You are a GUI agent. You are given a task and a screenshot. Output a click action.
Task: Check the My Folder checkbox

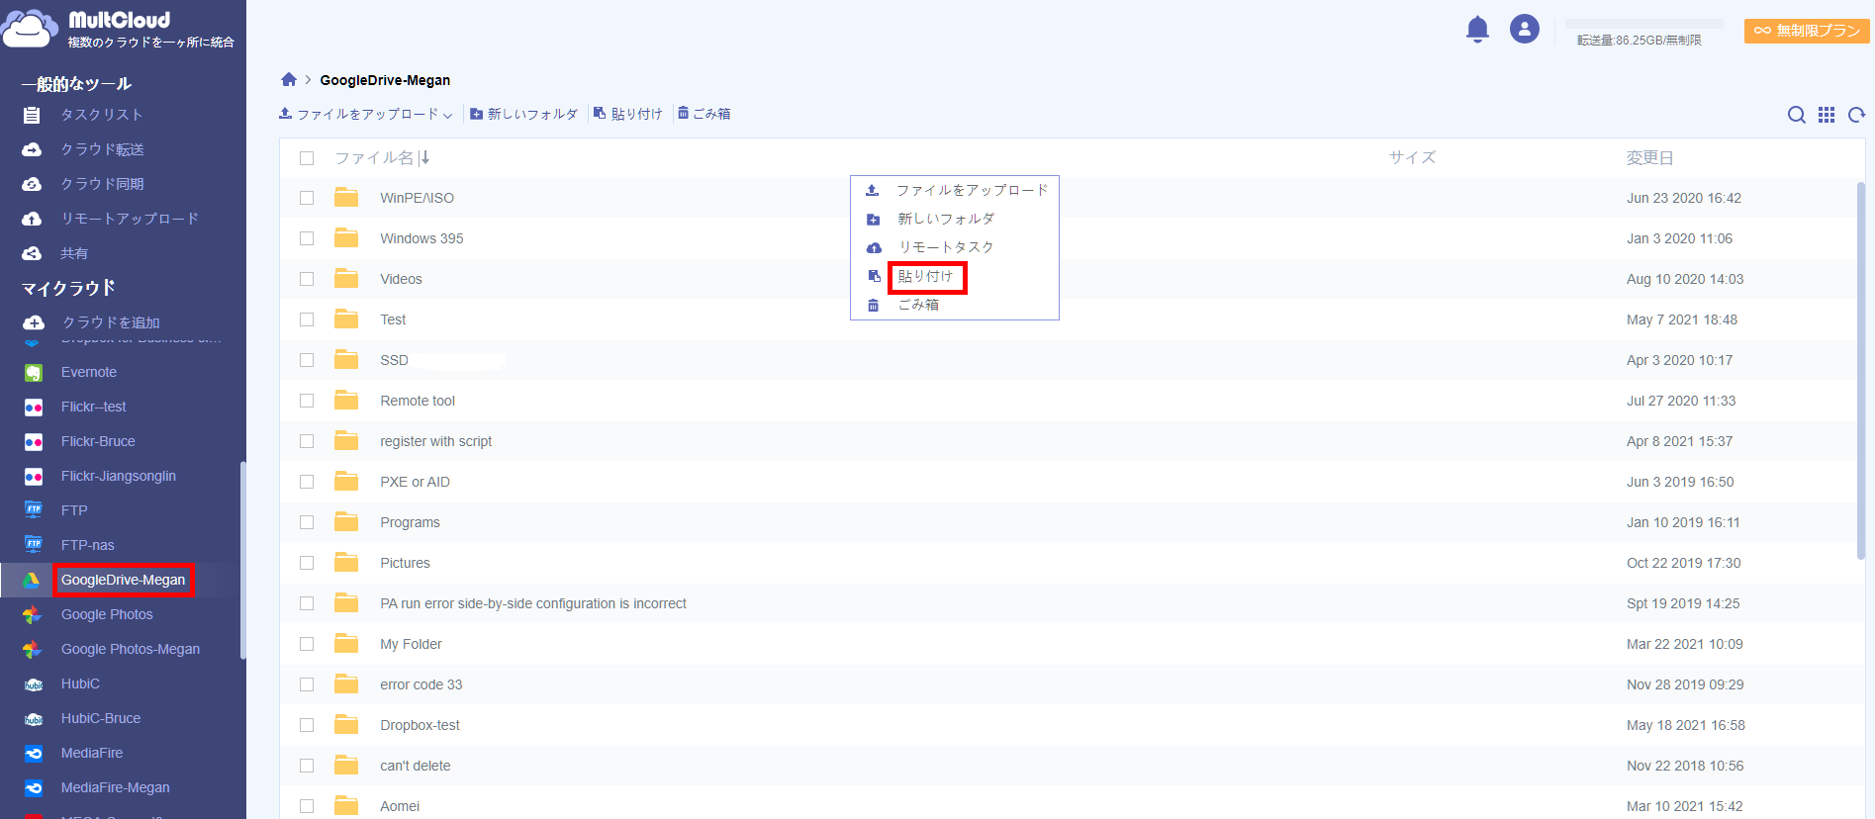click(307, 644)
